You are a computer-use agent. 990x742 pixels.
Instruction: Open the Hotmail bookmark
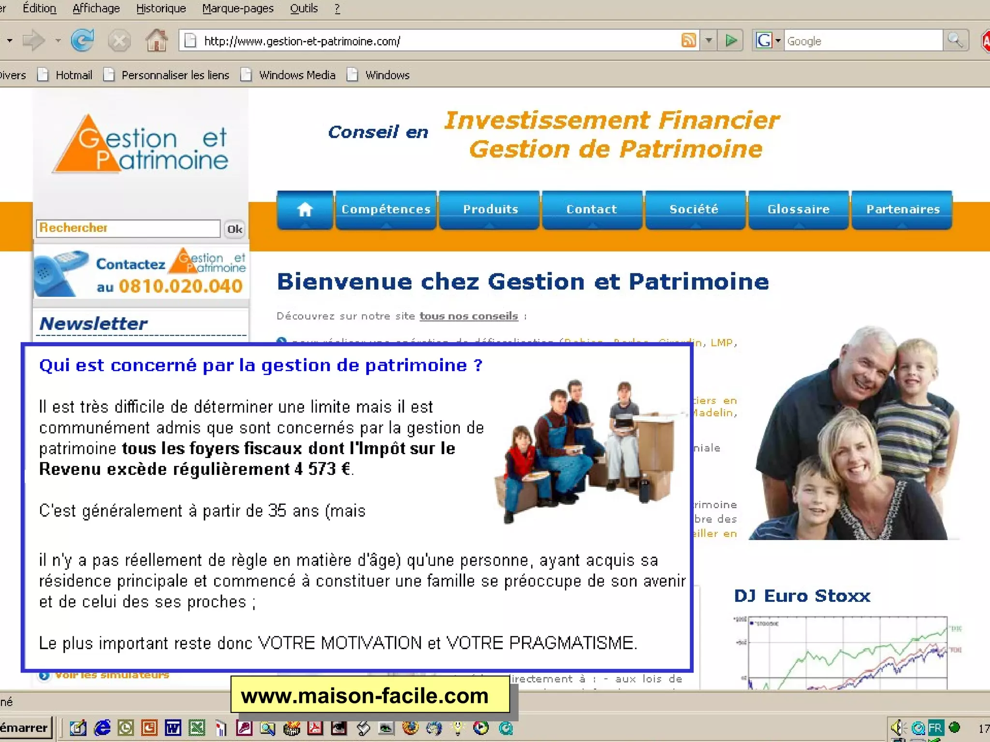click(x=66, y=75)
